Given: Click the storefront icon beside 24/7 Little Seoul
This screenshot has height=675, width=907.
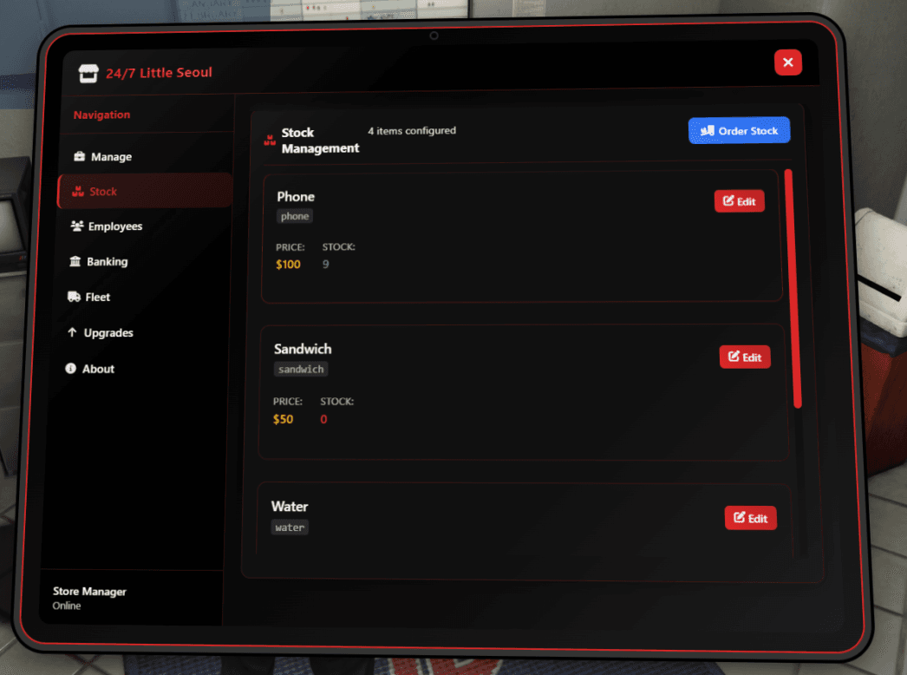Looking at the screenshot, I should tap(87, 72).
